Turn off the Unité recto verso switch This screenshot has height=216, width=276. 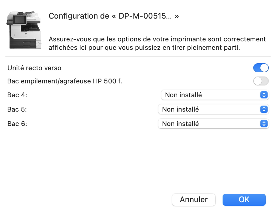click(x=261, y=68)
